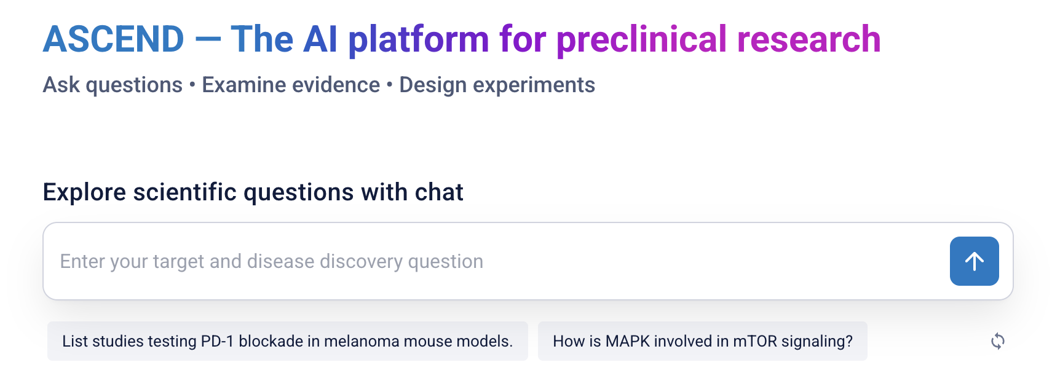
Task: Click "preclinical research" in the headline
Action: [x=718, y=39]
